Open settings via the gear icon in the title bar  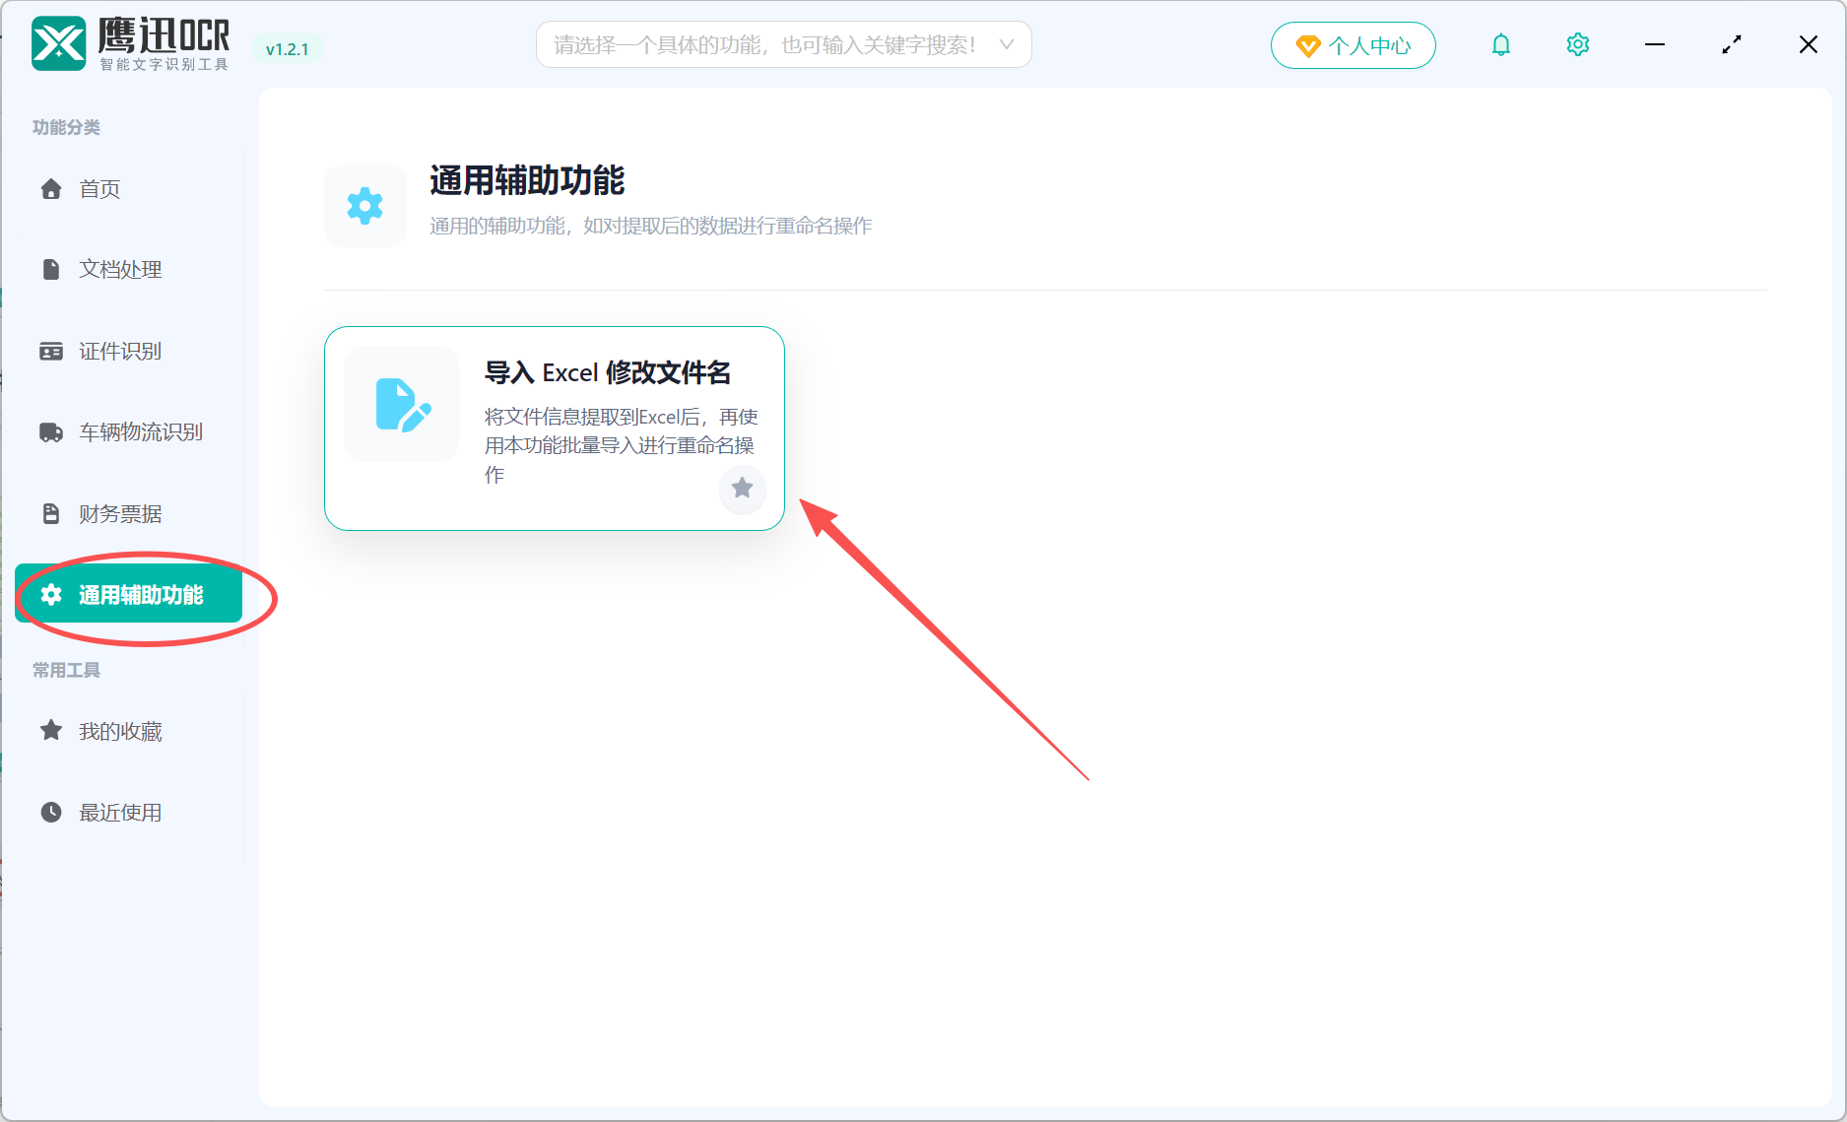[1577, 45]
